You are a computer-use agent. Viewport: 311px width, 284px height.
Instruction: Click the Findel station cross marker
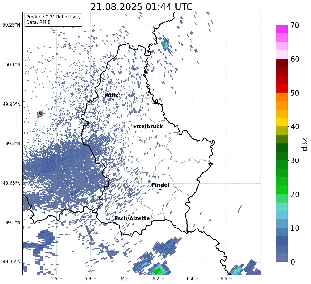(160, 190)
